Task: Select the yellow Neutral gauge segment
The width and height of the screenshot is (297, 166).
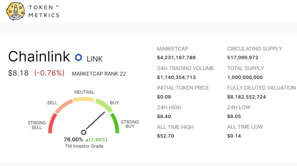Action: point(84,99)
